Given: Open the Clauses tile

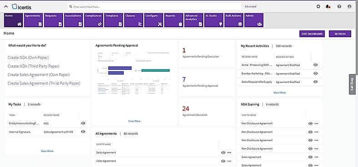Looking at the screenshot, I should (134, 20).
